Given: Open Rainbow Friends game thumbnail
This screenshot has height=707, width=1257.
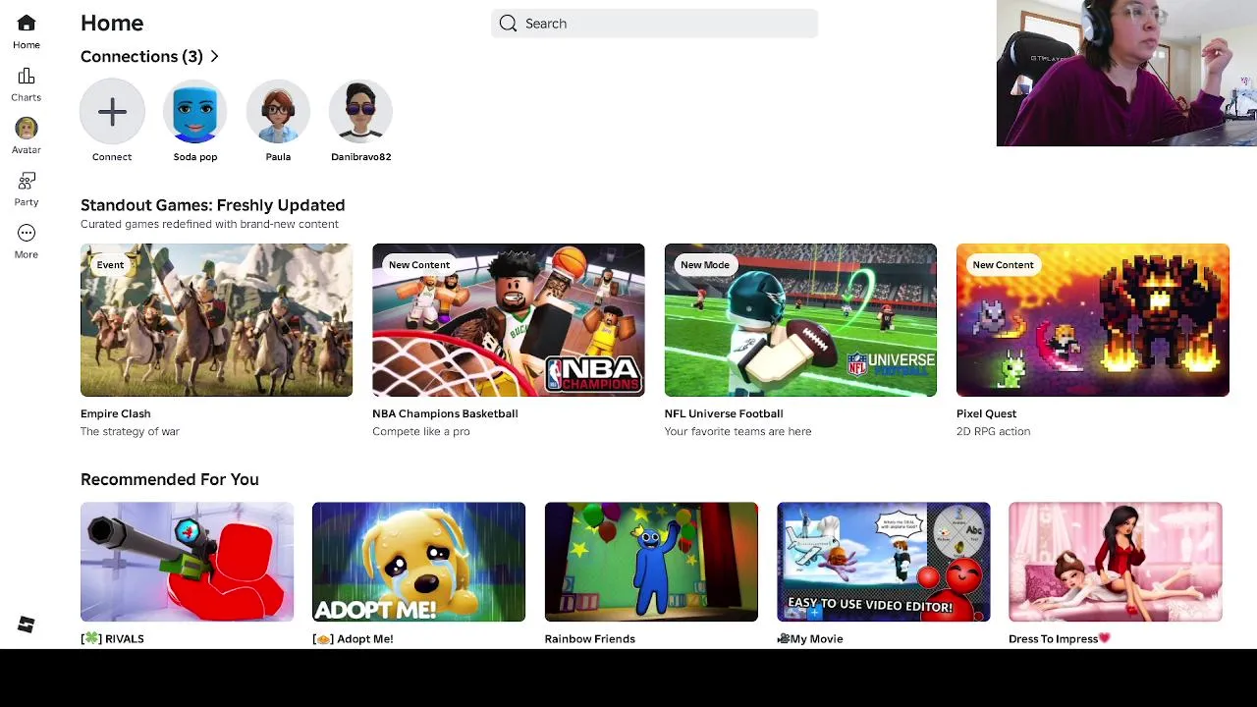Looking at the screenshot, I should point(651,562).
